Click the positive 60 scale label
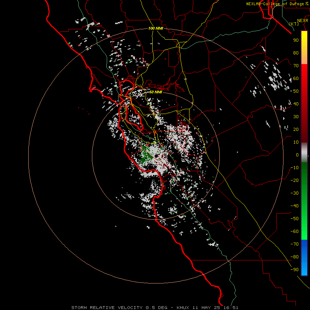This screenshot has height=310, width=310. pos(296,78)
